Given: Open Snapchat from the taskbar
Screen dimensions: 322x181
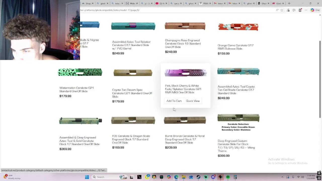Looking at the screenshot, I should click(x=147, y=177).
